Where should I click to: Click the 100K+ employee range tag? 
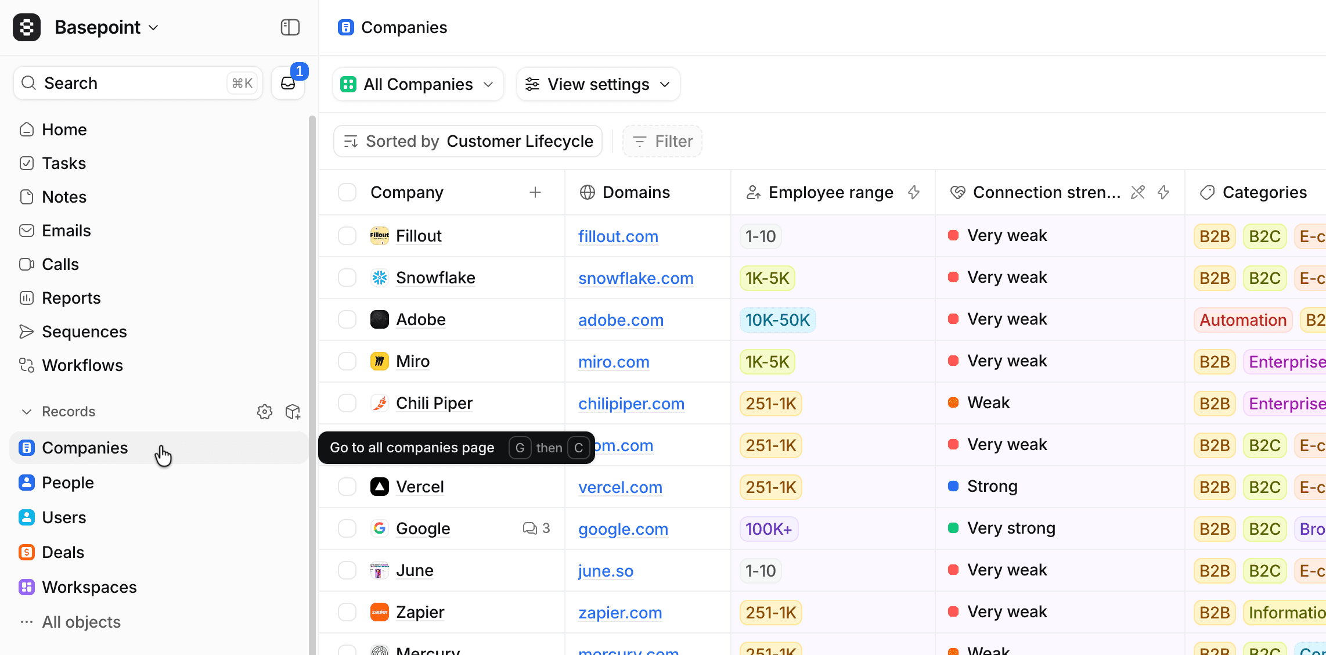(769, 529)
